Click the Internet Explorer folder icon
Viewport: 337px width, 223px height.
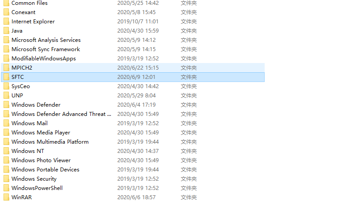7,22
